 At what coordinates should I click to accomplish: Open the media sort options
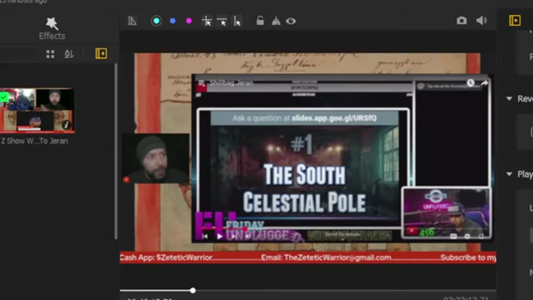tap(69, 54)
